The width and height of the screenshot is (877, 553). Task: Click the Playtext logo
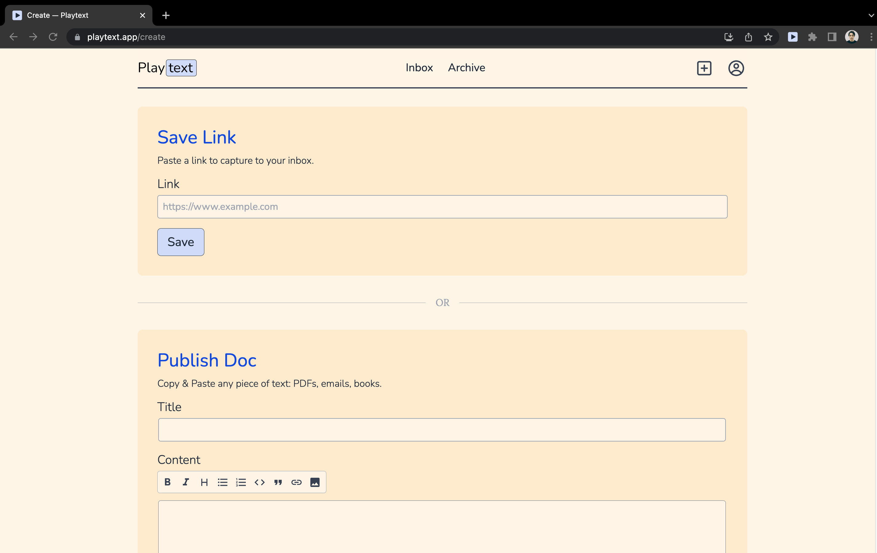[x=167, y=68]
